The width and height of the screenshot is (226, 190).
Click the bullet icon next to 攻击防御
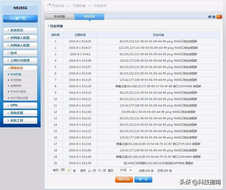pos(8,75)
